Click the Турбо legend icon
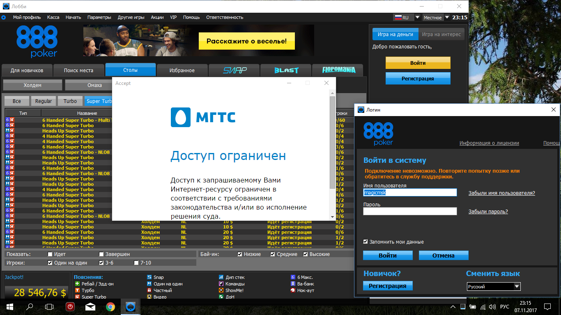This screenshot has width=561, height=315. pyautogui.click(x=77, y=290)
